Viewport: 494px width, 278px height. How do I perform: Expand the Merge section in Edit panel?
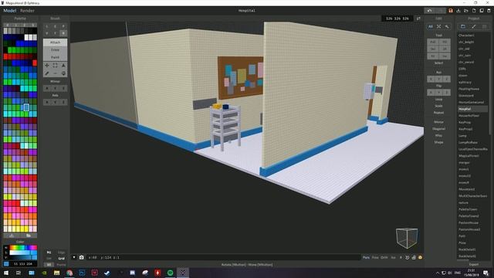point(438,122)
